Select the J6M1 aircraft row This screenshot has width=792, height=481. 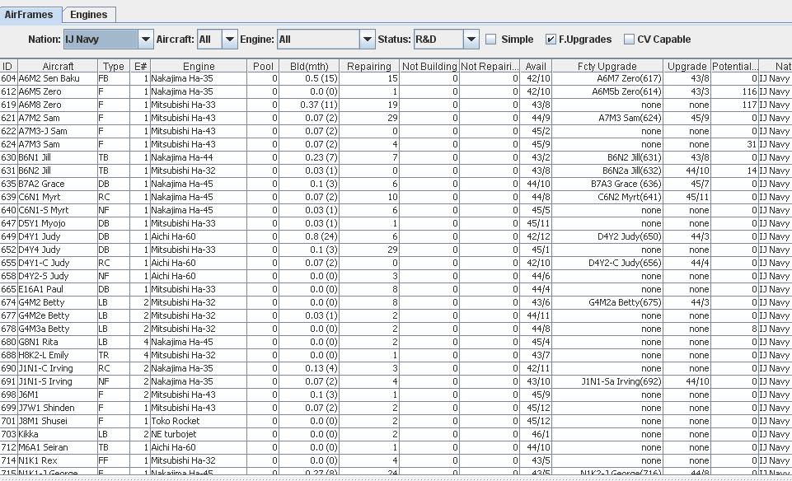point(396,395)
